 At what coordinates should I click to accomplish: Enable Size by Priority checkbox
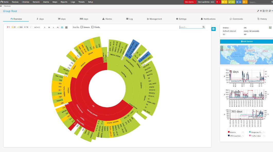pos(92,27)
